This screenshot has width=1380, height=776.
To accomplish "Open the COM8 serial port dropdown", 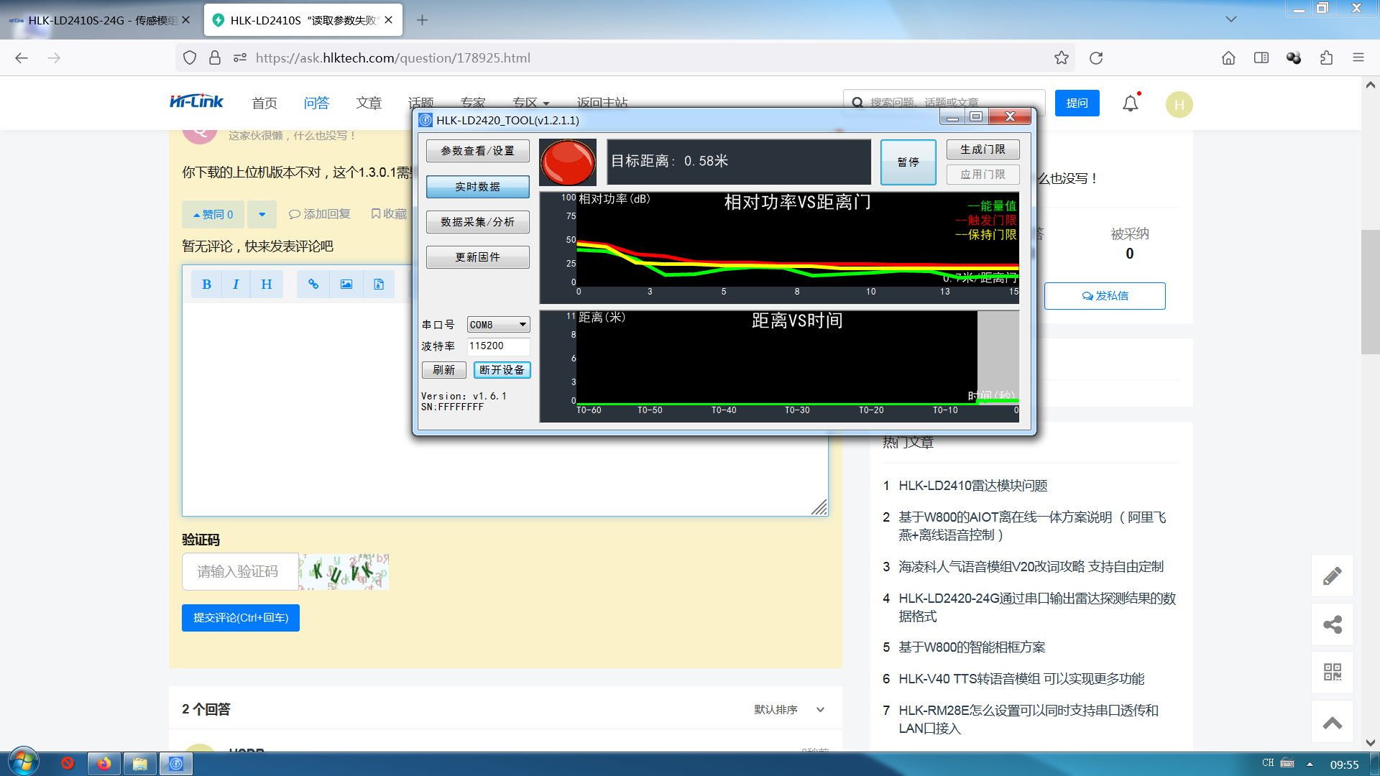I will point(499,325).
